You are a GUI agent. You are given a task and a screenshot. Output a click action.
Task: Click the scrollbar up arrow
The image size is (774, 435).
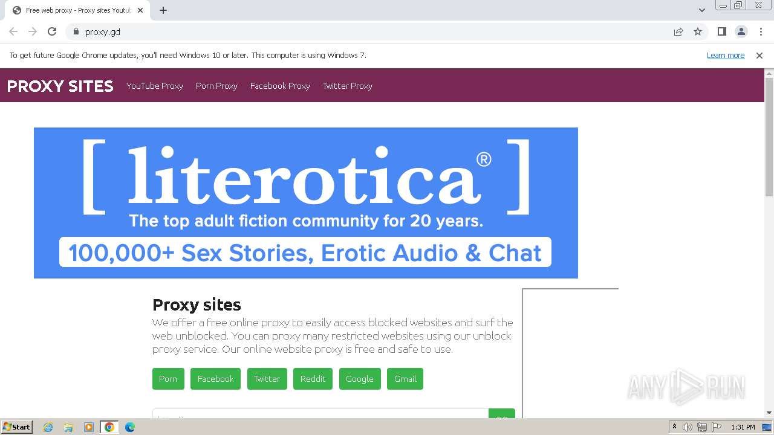coord(769,73)
